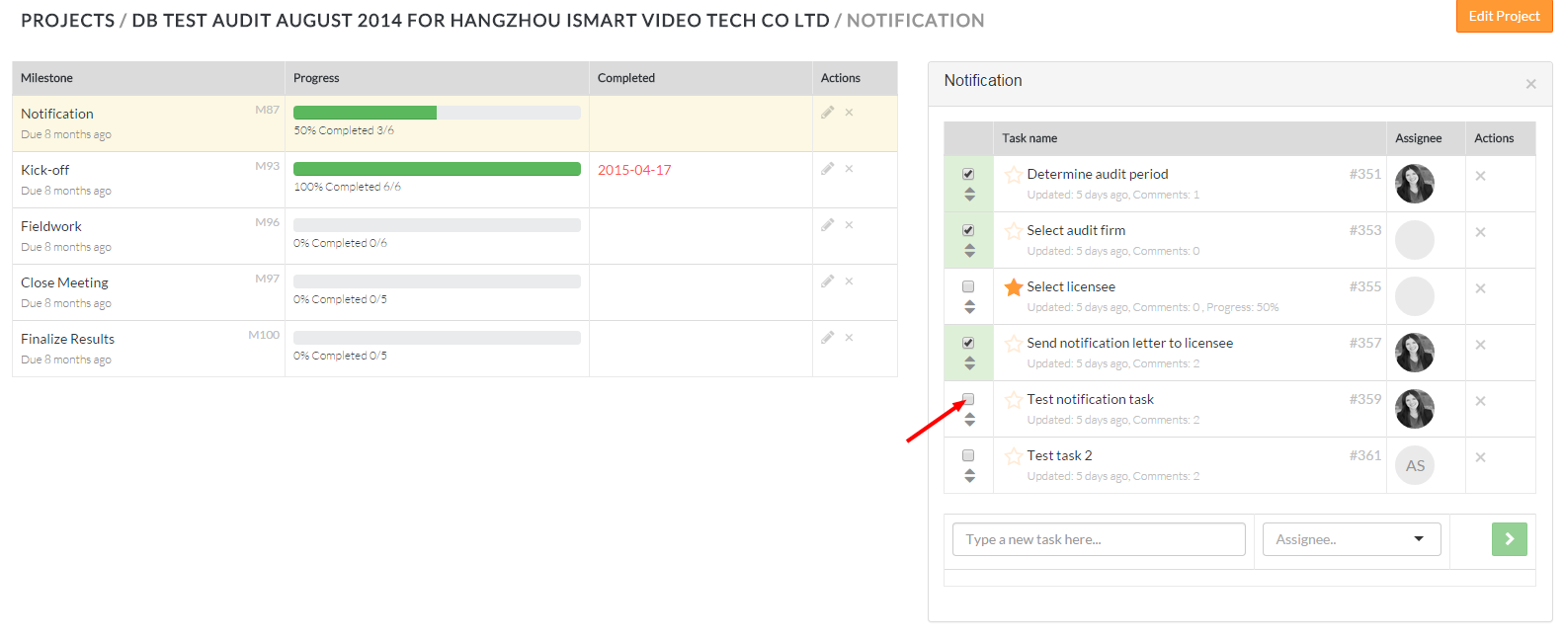Image resolution: width=1564 pixels, height=641 pixels.
Task: Click the green arrow add task button
Action: 1509,539
